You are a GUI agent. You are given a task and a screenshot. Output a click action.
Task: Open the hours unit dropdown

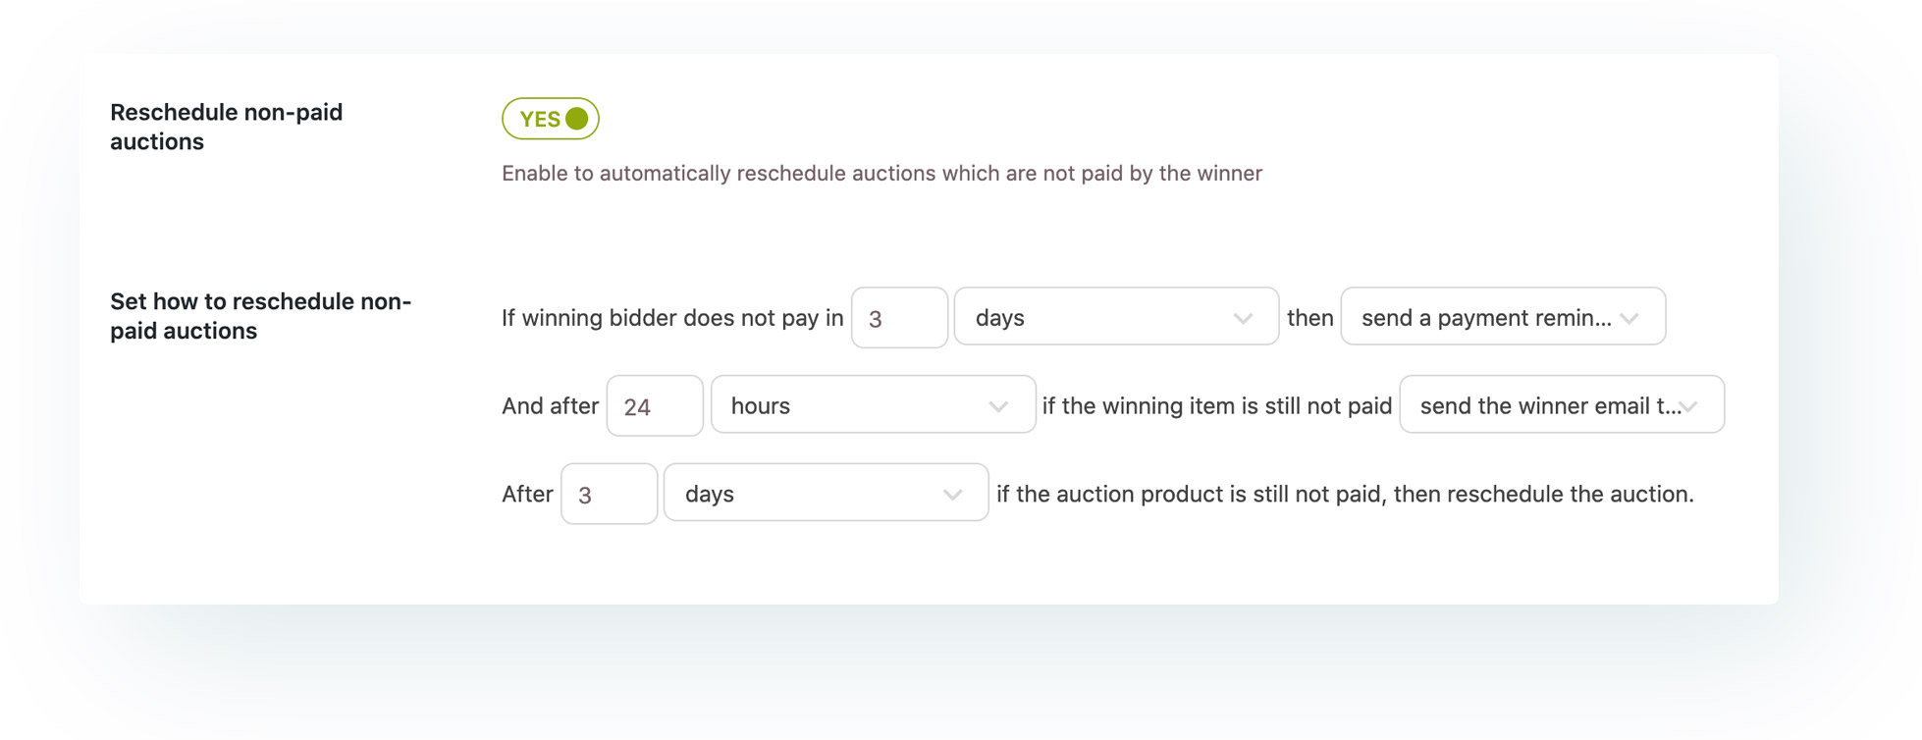click(873, 404)
